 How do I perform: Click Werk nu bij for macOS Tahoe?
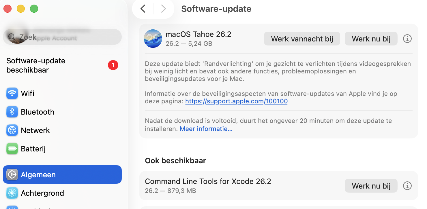pos(371,38)
